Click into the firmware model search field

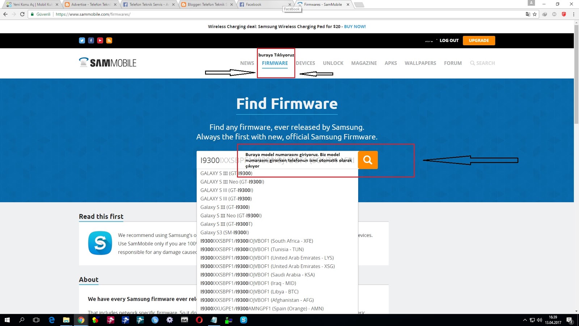(277, 160)
